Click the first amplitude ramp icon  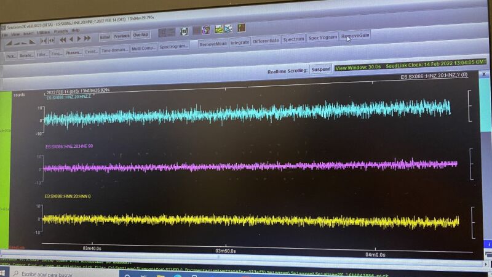(x=10, y=42)
